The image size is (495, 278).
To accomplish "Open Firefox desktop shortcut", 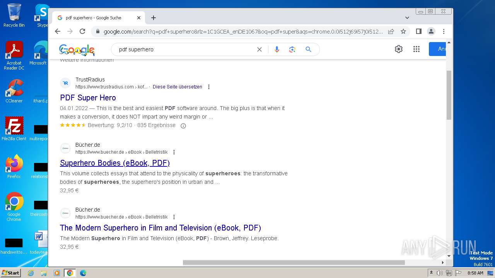I will (14, 166).
